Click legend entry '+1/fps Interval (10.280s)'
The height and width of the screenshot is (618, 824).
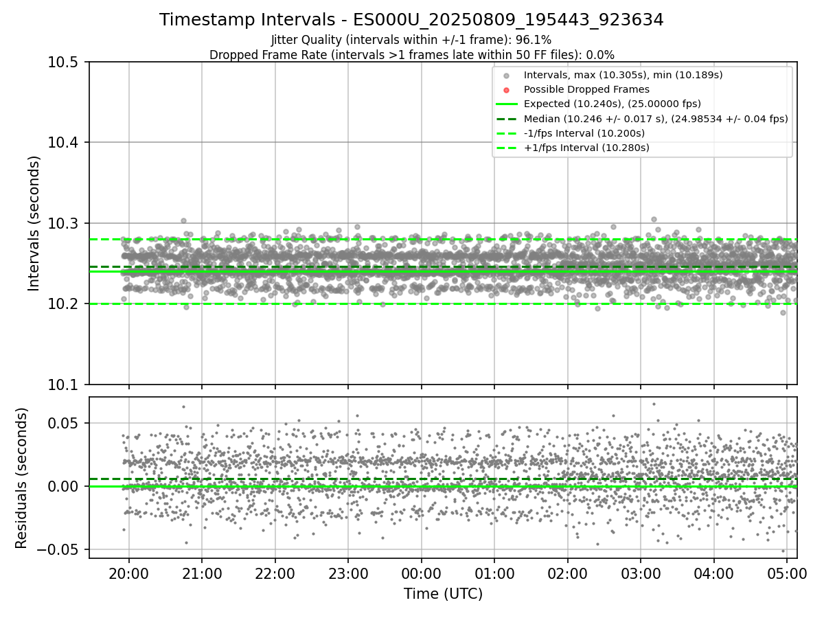[x=586, y=148]
